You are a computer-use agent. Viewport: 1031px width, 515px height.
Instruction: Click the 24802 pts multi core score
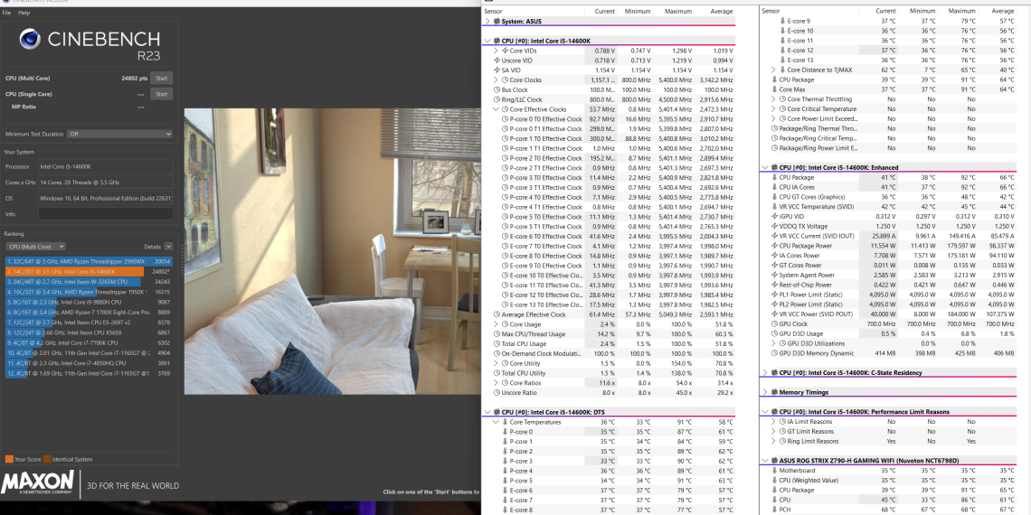134,79
